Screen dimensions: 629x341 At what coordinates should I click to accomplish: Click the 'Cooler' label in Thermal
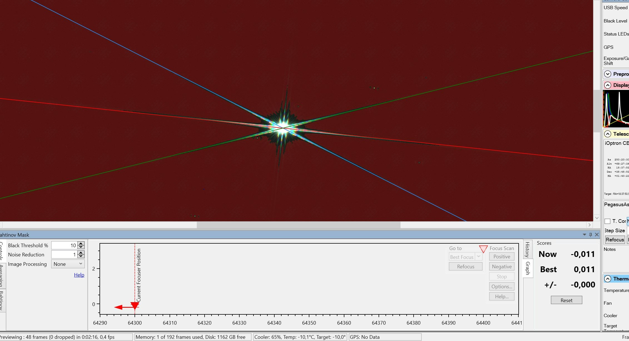610,316
